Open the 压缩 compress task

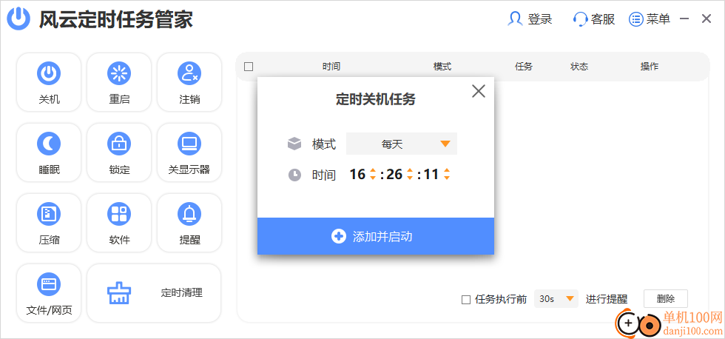(x=49, y=223)
